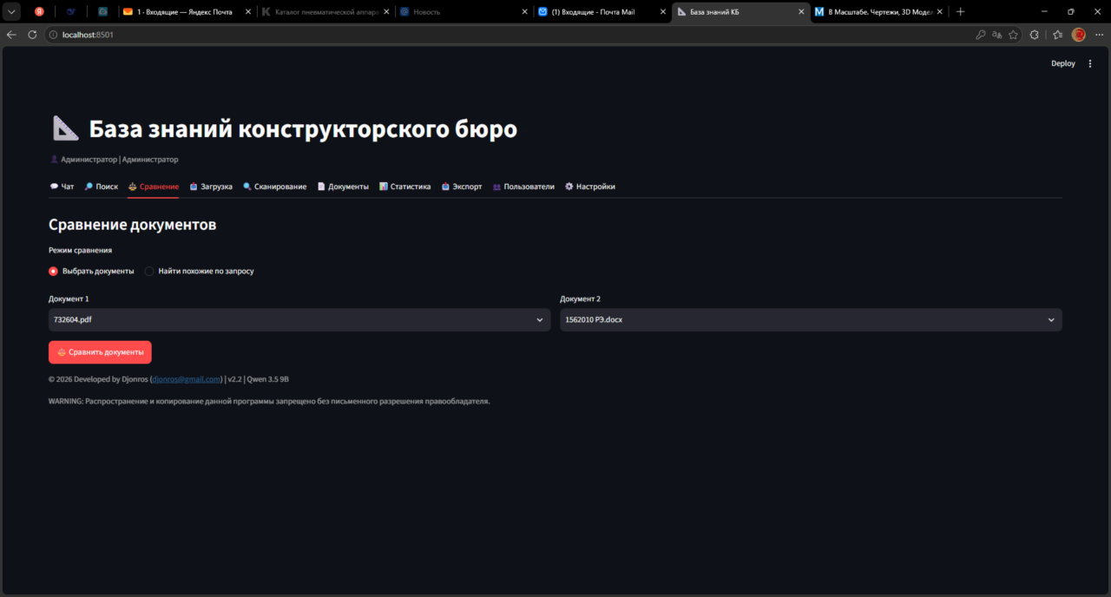Close the Каталог пневматической tab
This screenshot has height=597, width=1111.
tap(386, 12)
